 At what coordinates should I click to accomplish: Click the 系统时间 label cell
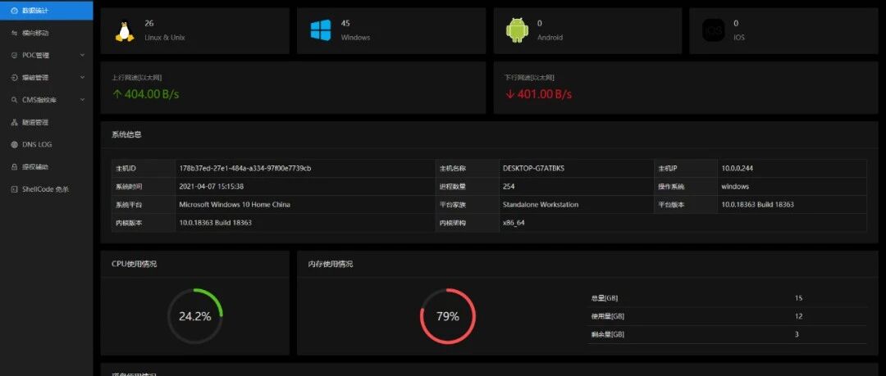144,186
